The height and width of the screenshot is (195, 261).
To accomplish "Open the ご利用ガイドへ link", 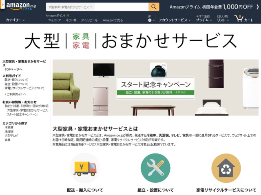I will [16, 94].
